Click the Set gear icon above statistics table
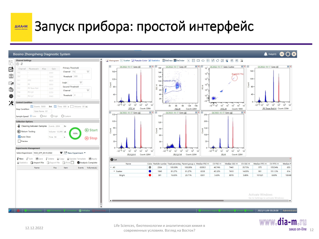Viewport: 319px width, 239px height. (x=111, y=159)
